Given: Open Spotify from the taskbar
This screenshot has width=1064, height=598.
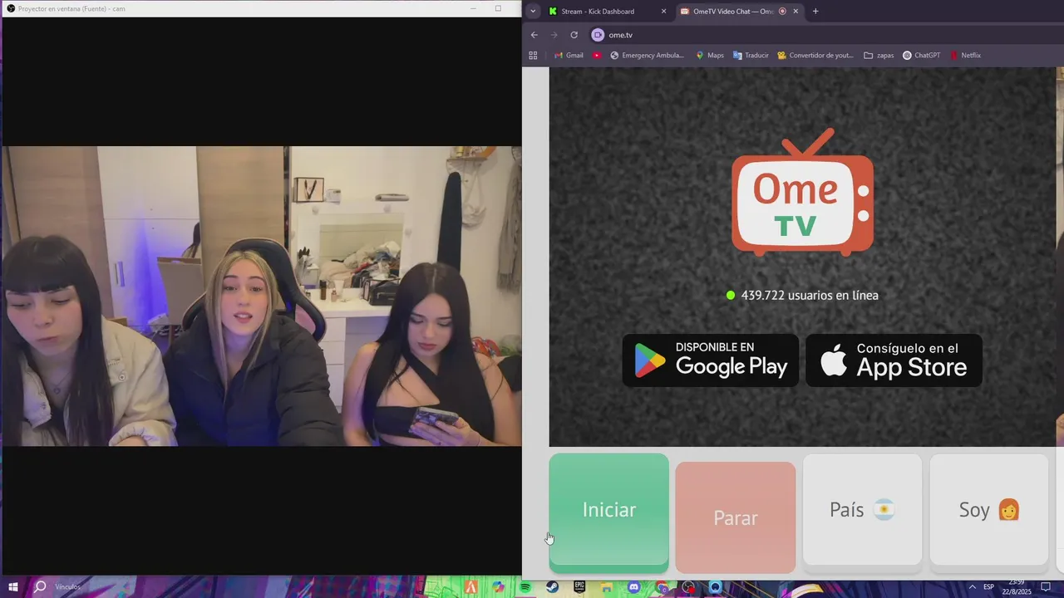Looking at the screenshot, I should (525, 587).
